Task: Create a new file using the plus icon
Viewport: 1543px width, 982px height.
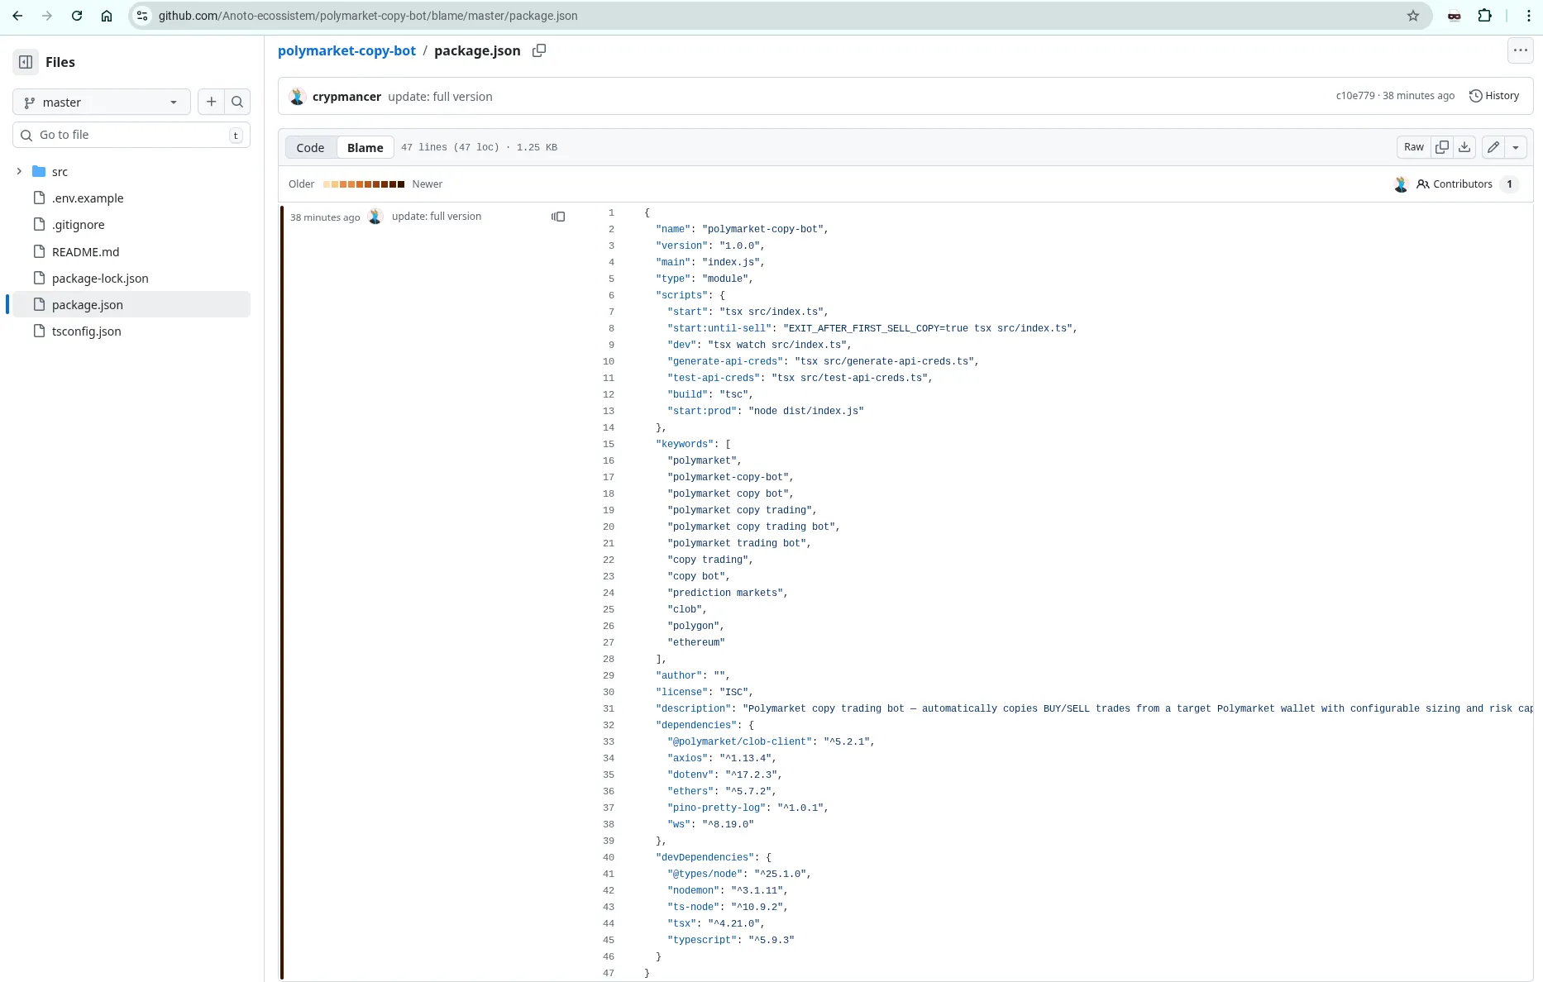Action: 211,102
